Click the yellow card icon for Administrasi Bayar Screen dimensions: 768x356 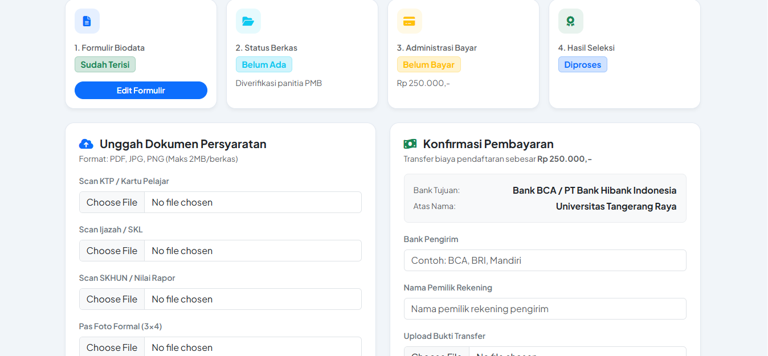click(x=410, y=21)
